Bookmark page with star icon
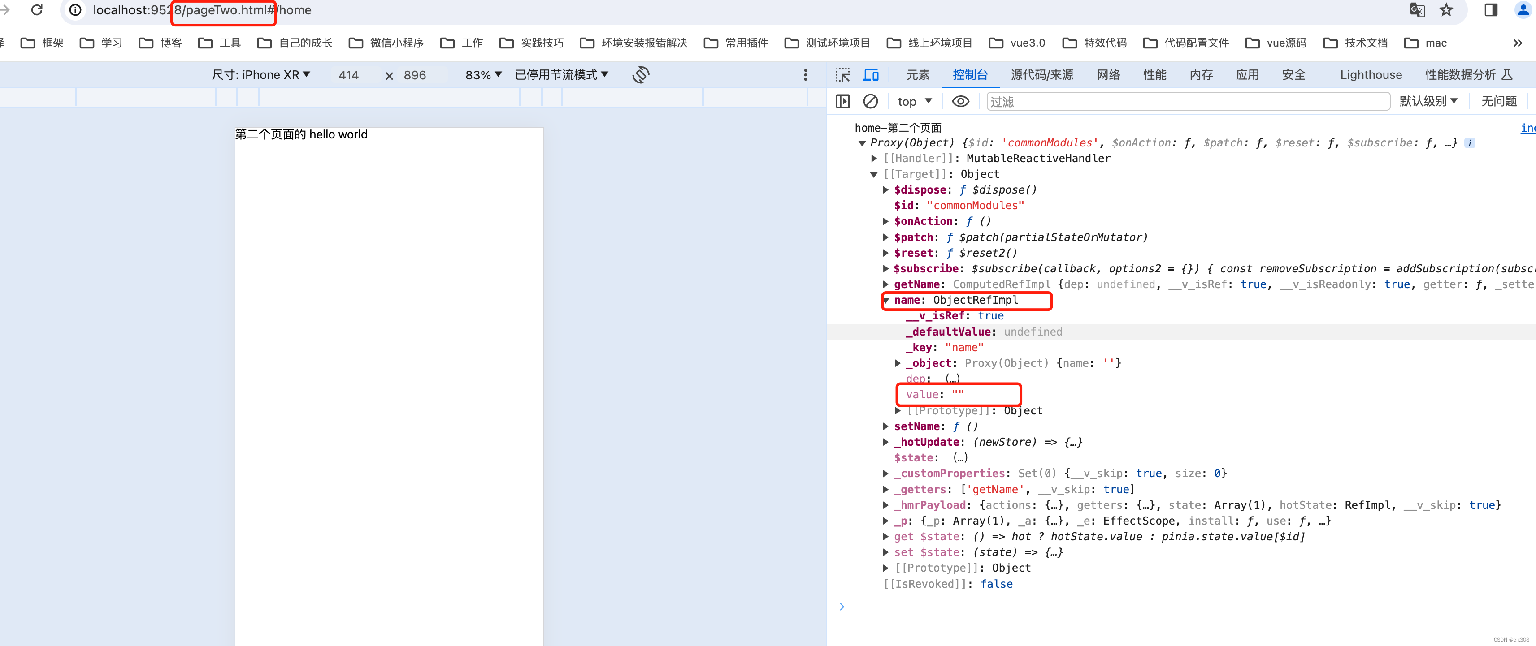The height and width of the screenshot is (646, 1536). pos(1446,10)
